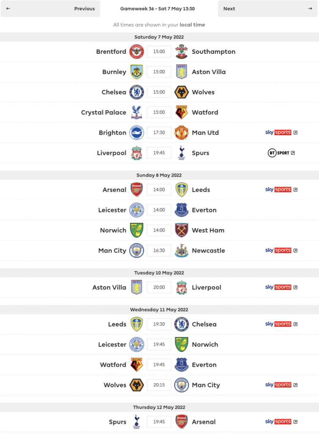Click Leeds crest in Wednesday Chelsea fixture
319x434 pixels.
[137, 324]
